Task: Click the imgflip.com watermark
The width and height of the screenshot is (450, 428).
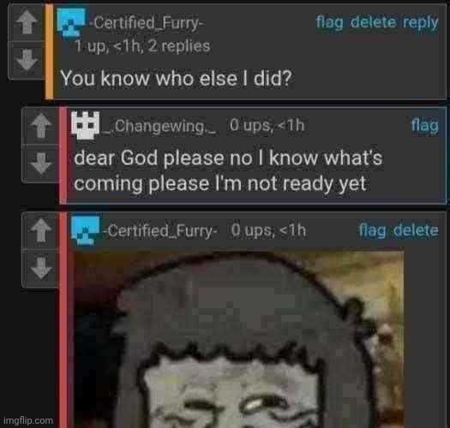Action: (28, 420)
